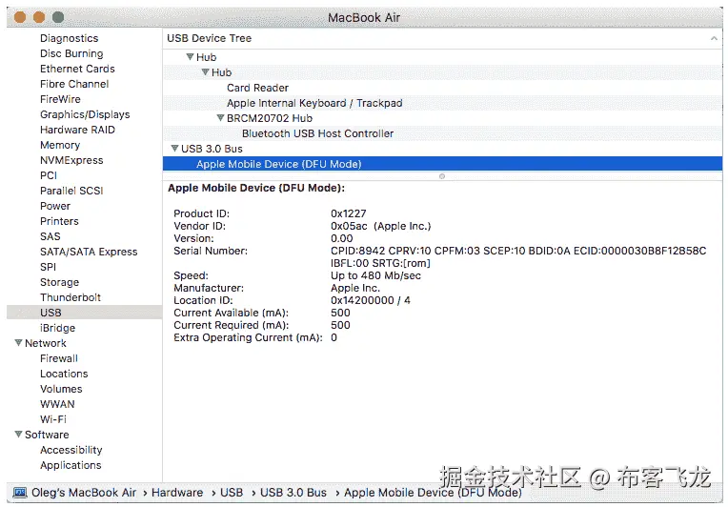Select Volumes under Network
728x507 pixels.
click(61, 389)
